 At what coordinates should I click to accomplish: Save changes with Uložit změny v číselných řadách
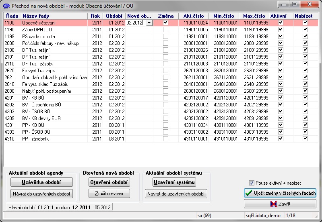(x=280, y=193)
